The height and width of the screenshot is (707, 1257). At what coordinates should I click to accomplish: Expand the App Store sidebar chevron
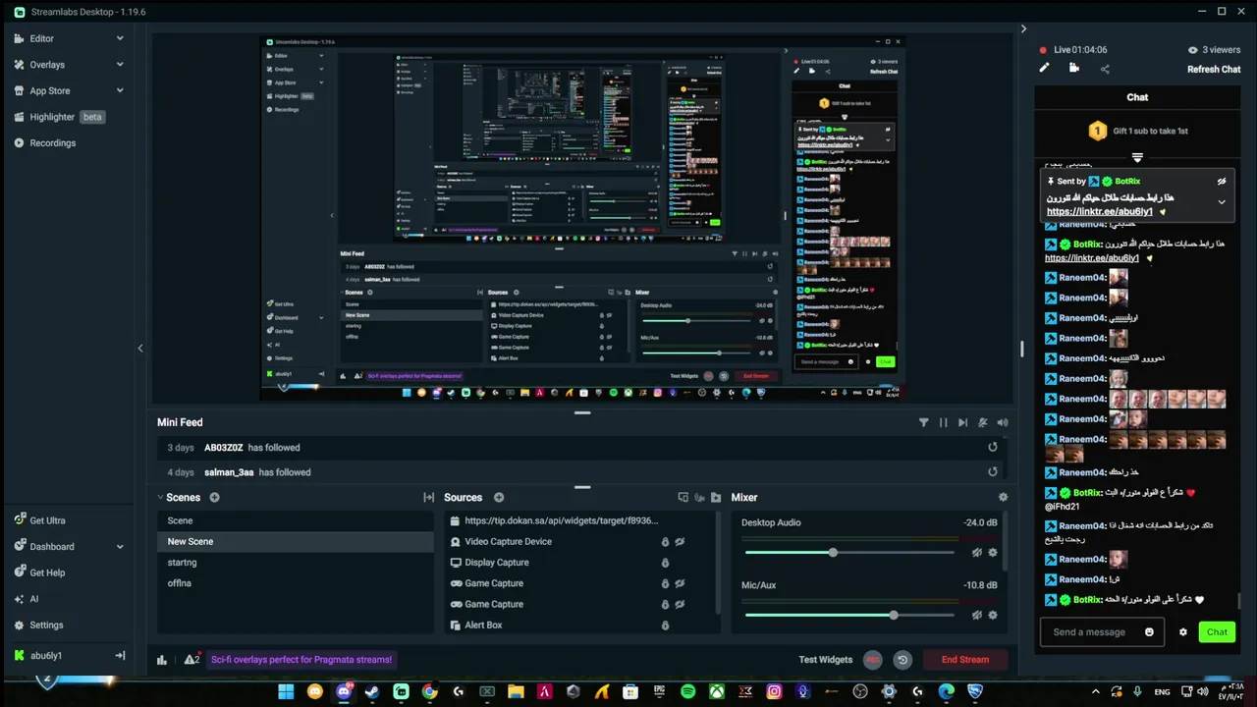pyautogui.click(x=120, y=90)
